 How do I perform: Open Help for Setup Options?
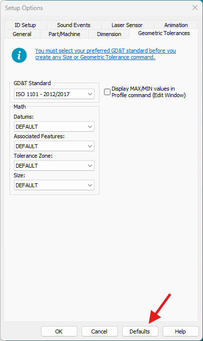180,331
